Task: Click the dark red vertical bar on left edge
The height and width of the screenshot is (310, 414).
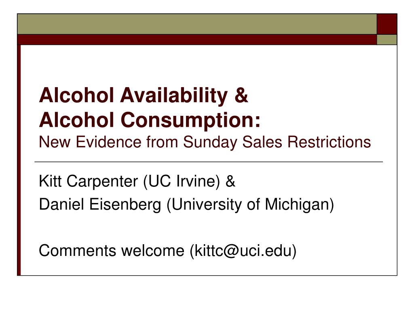Action: [19, 160]
